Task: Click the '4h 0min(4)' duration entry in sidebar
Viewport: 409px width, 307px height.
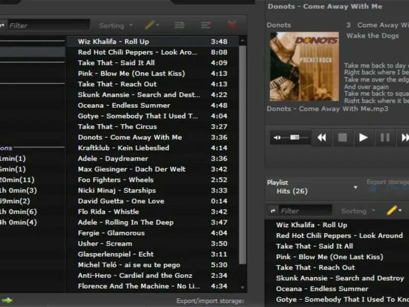Action: (x=18, y=223)
